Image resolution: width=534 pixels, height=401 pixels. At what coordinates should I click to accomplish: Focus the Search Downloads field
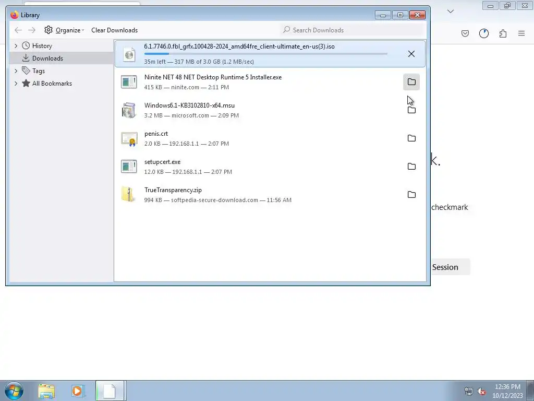tap(352, 30)
